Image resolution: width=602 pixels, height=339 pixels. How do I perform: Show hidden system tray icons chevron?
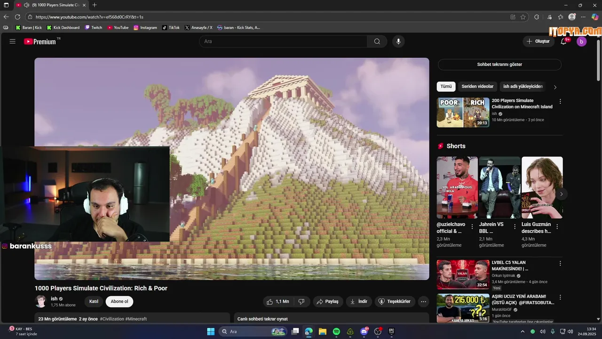(x=522, y=331)
